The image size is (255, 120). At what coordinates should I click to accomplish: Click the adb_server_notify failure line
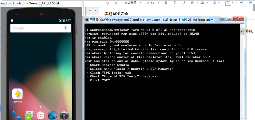[x=145, y=49]
